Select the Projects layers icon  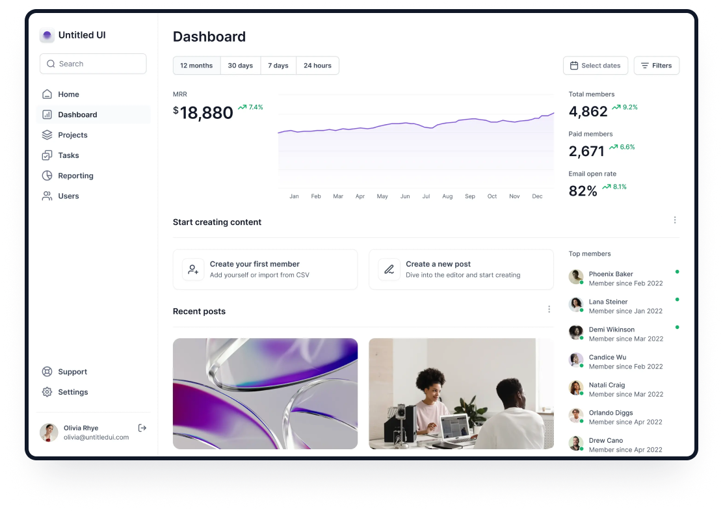pos(47,135)
